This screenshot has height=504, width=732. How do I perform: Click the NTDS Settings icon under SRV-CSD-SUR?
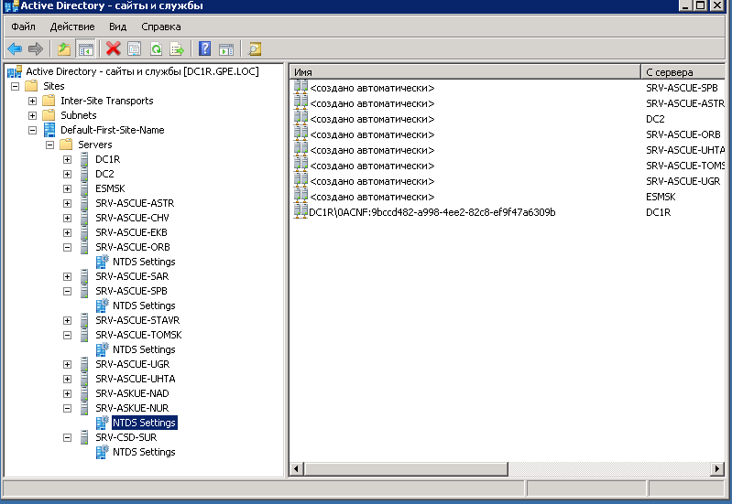(x=103, y=452)
